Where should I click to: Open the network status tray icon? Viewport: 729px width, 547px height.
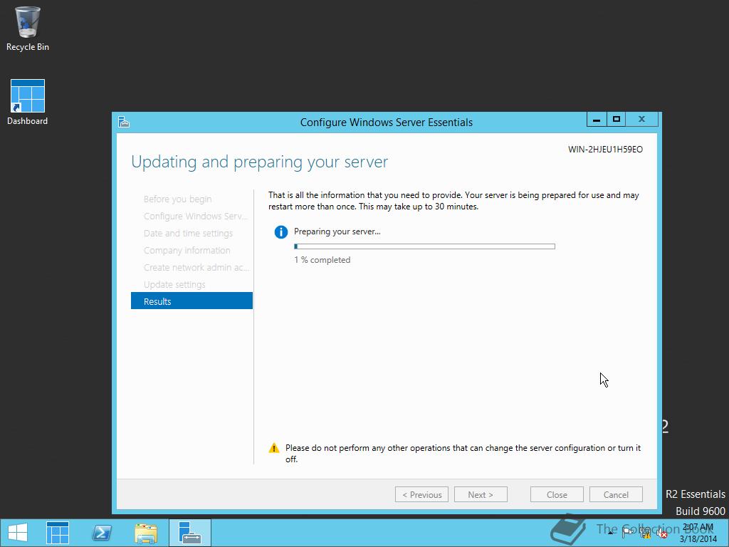tap(645, 533)
